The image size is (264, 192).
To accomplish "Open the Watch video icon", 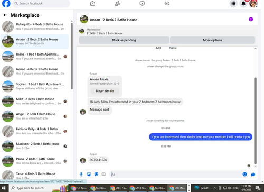I will click(142, 3).
